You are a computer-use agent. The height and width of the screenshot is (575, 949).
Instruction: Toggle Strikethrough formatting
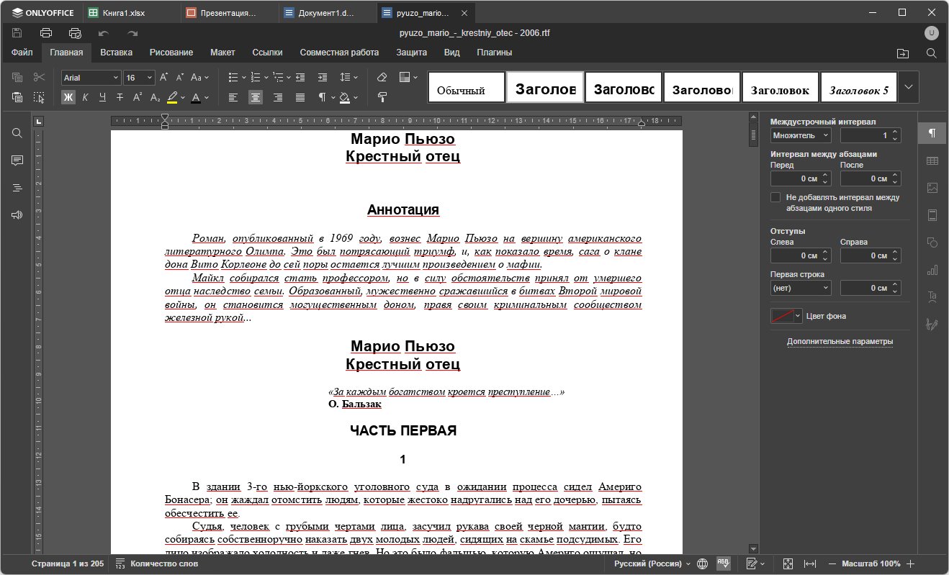tap(120, 97)
